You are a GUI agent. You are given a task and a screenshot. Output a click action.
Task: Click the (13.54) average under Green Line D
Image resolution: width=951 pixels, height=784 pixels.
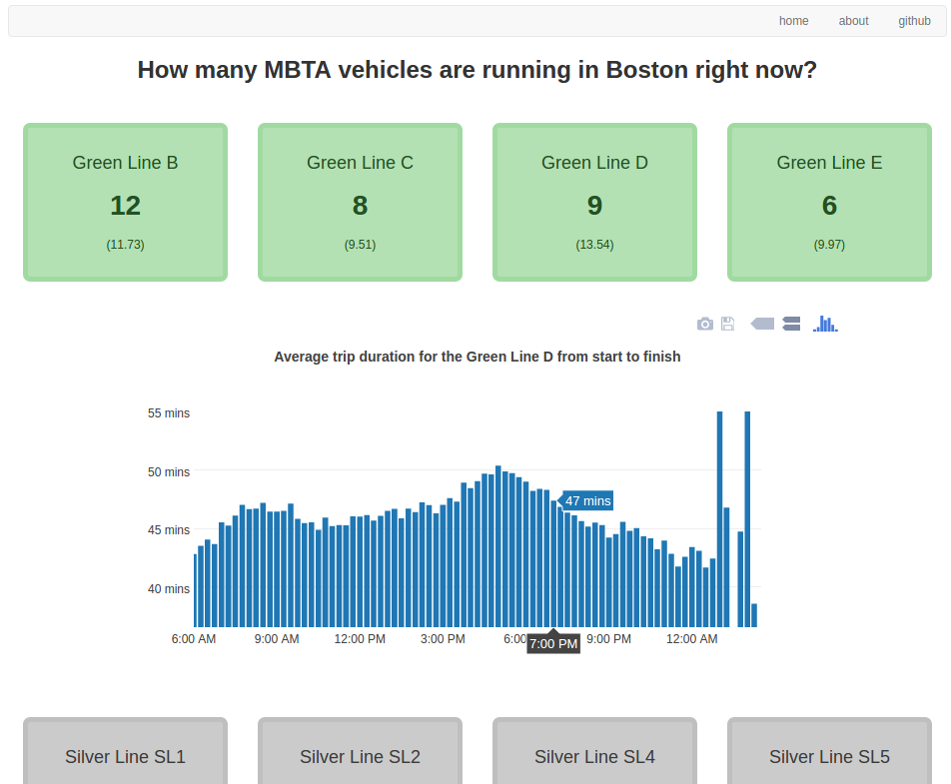coord(595,245)
